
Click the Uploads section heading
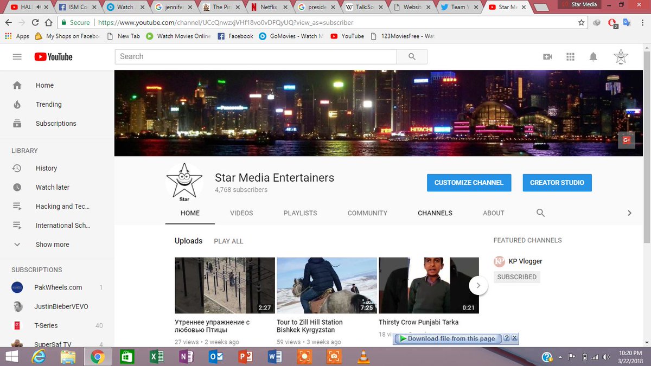point(188,241)
